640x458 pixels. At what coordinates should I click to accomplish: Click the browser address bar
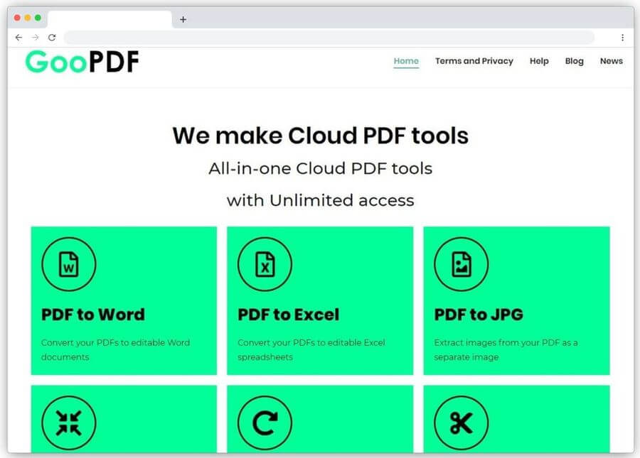pyautogui.click(x=329, y=38)
